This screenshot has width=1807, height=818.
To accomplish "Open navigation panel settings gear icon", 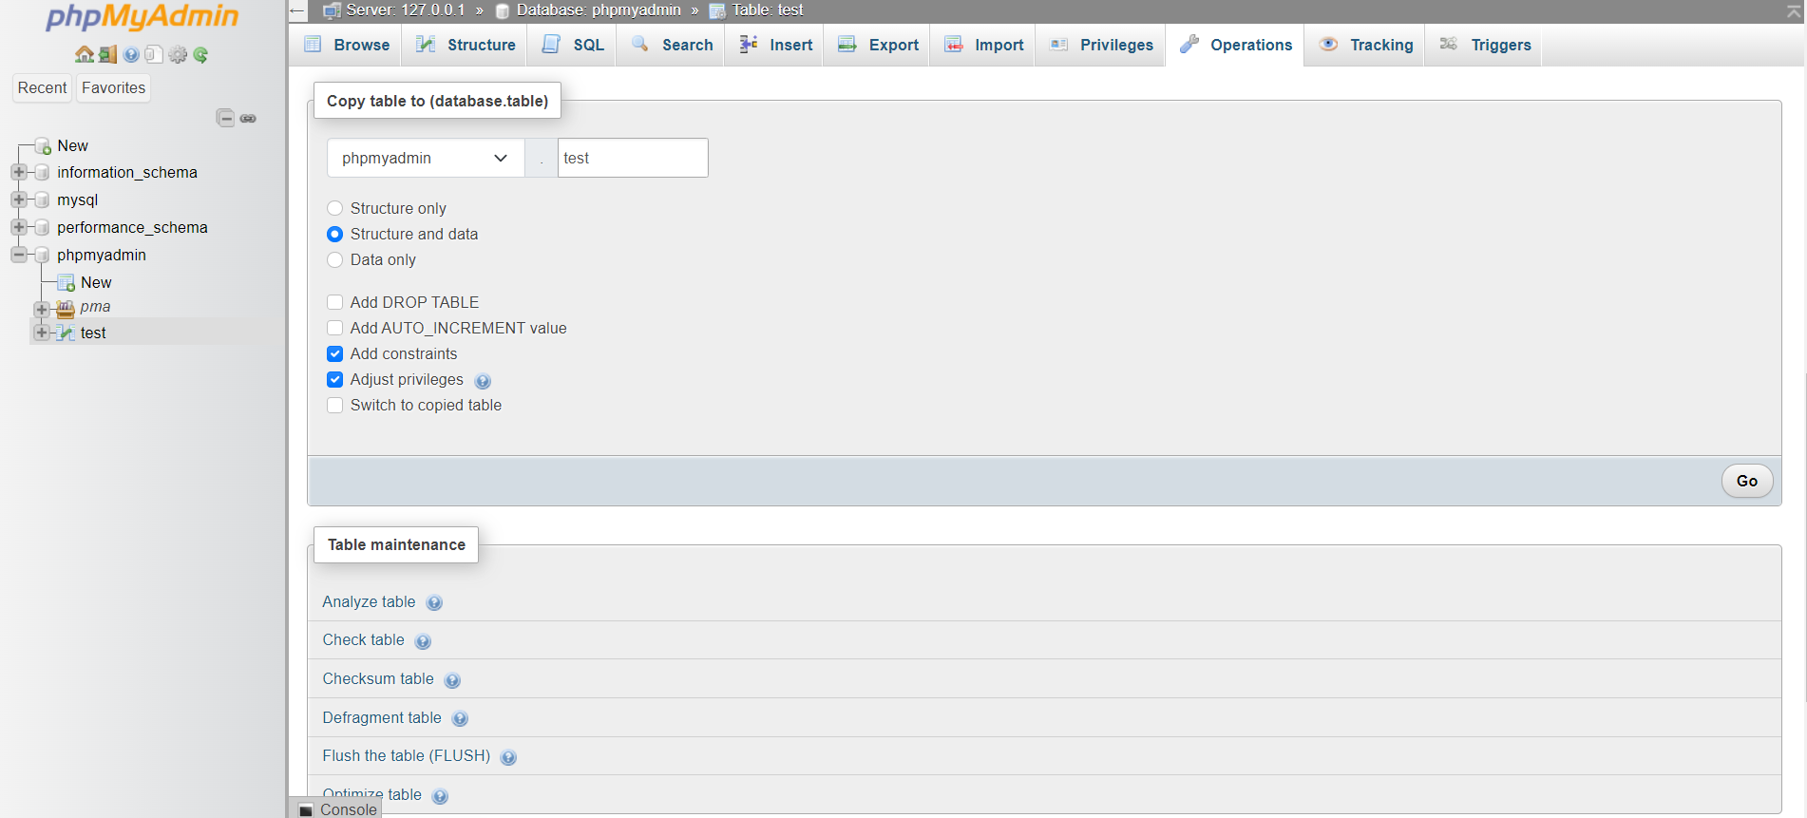I will point(178,54).
